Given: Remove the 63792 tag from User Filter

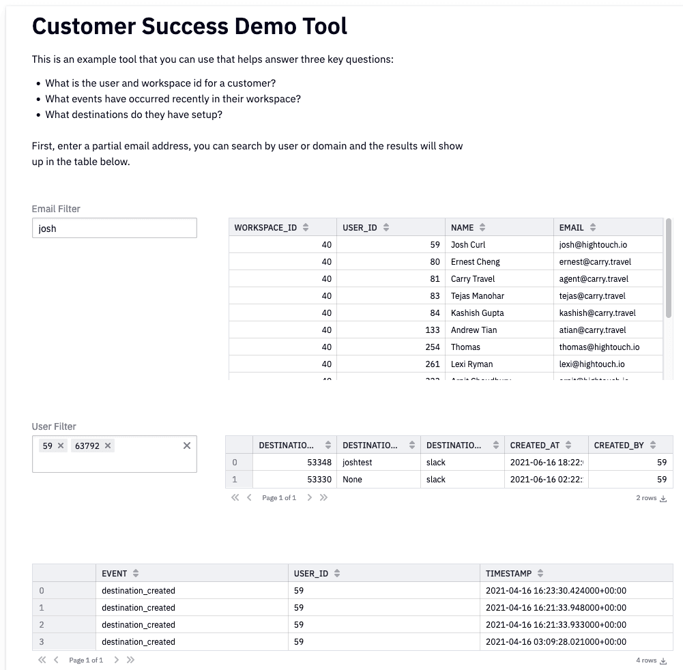Looking at the screenshot, I should (108, 446).
